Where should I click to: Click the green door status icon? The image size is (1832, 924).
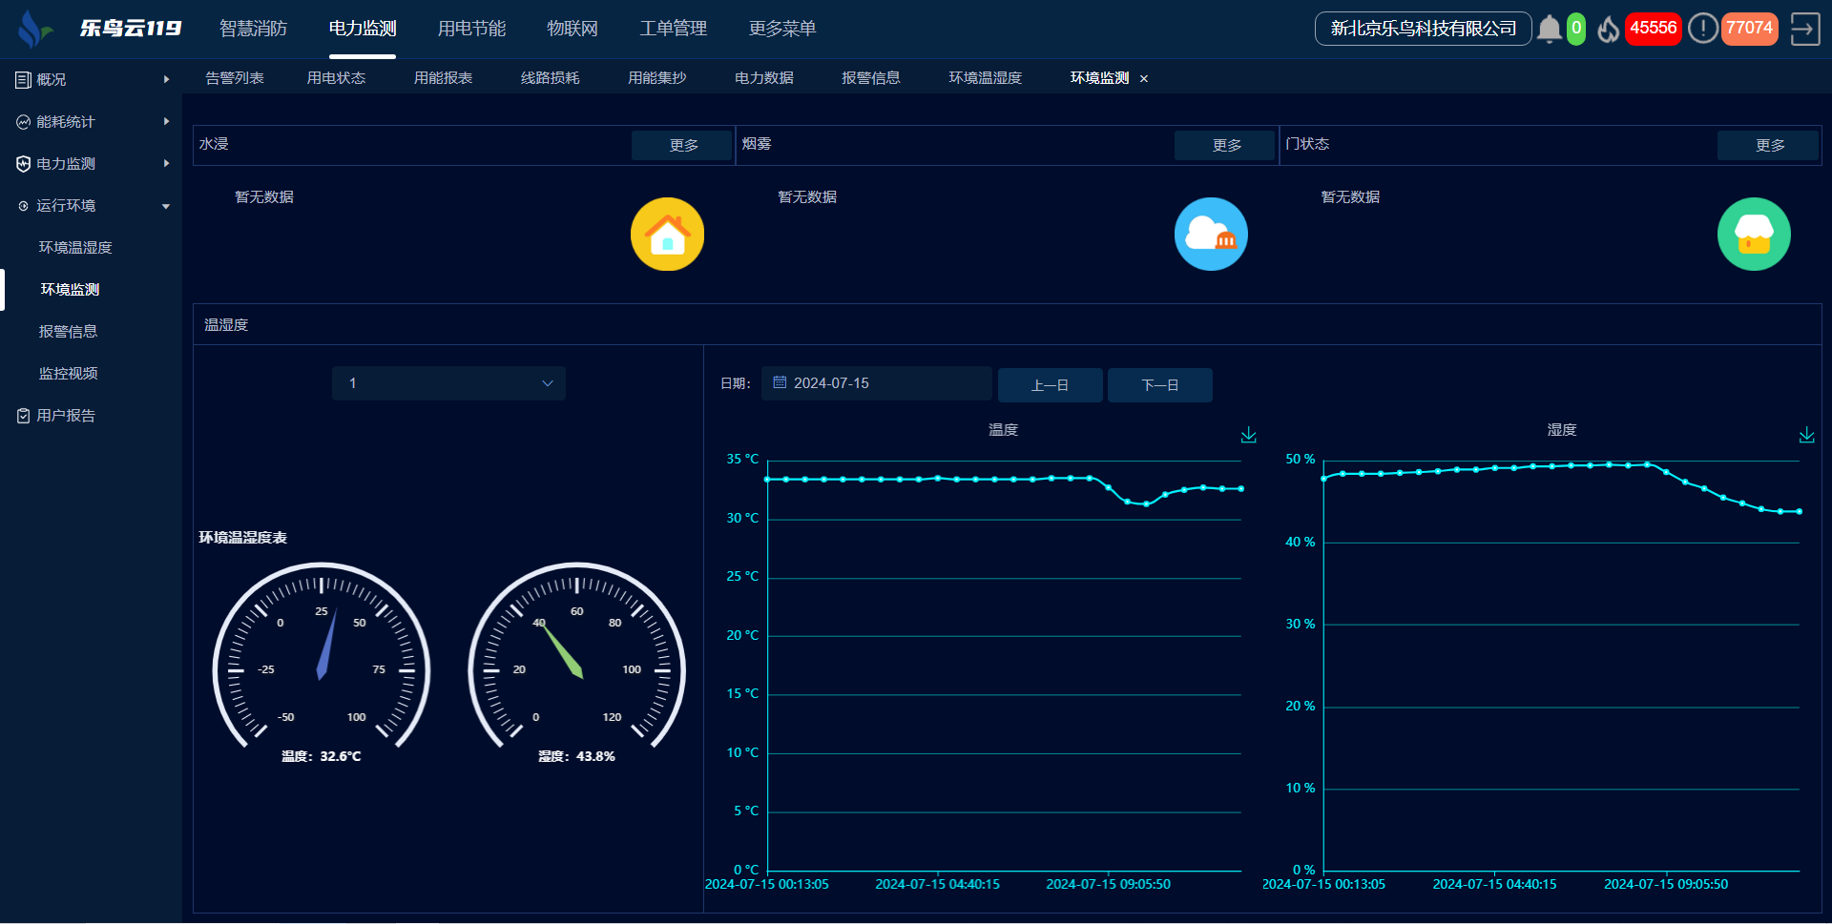click(1753, 235)
